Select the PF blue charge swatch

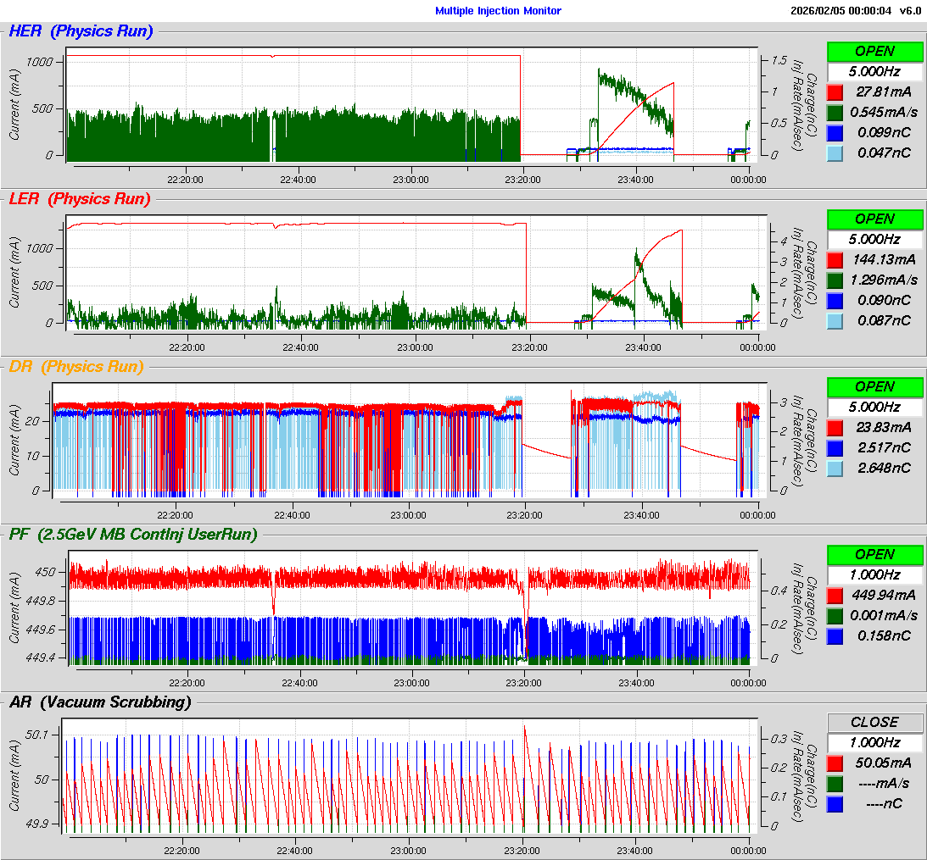(835, 635)
